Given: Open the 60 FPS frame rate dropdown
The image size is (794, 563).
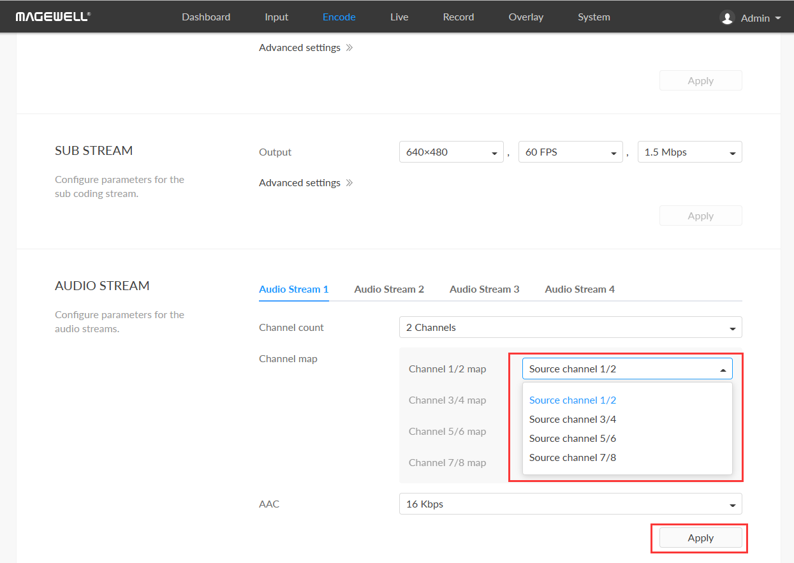Looking at the screenshot, I should point(571,152).
